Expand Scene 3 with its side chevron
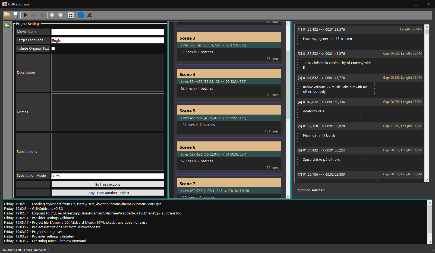 coord(171,48)
